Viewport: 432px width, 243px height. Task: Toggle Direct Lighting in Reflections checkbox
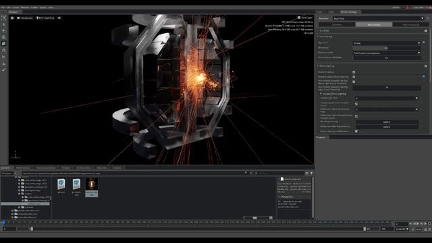356,132
